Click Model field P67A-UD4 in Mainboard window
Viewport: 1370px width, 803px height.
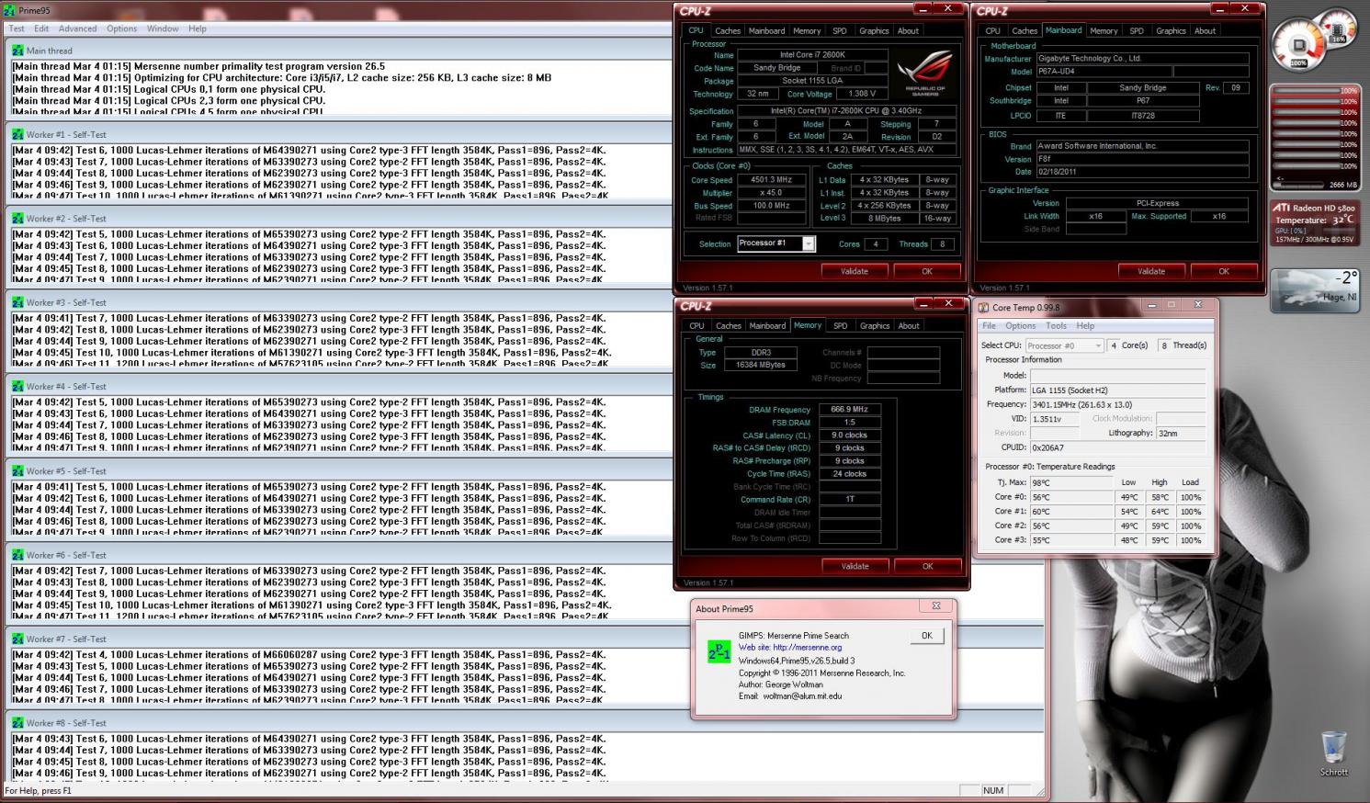point(1103,72)
